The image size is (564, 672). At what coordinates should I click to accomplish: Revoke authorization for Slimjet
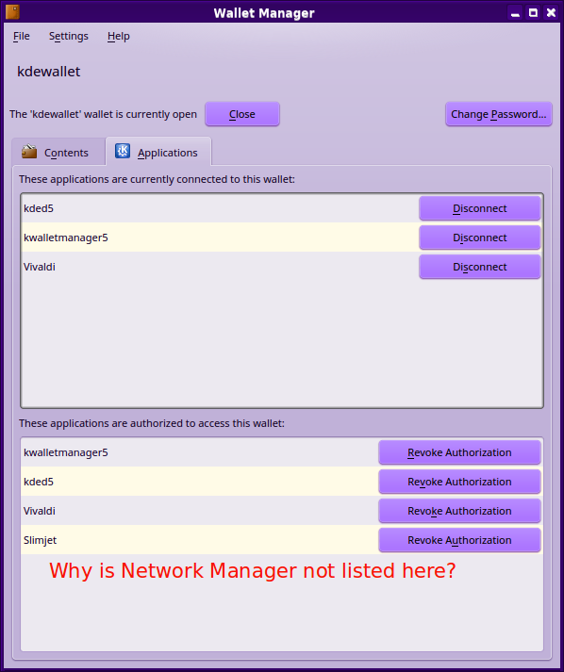click(459, 540)
